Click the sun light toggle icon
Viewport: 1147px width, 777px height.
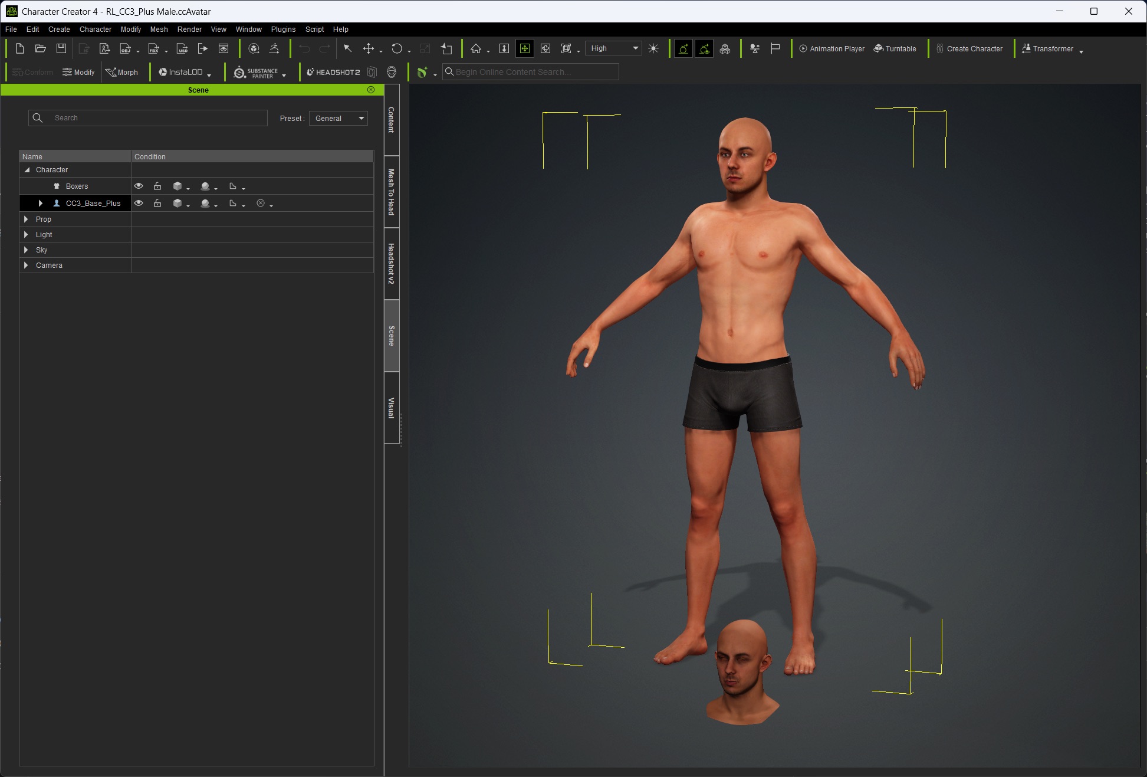[653, 48]
